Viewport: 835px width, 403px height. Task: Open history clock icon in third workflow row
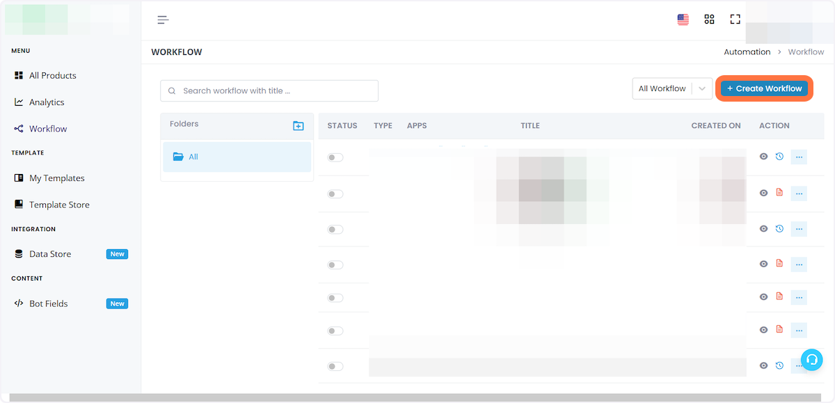[779, 228]
